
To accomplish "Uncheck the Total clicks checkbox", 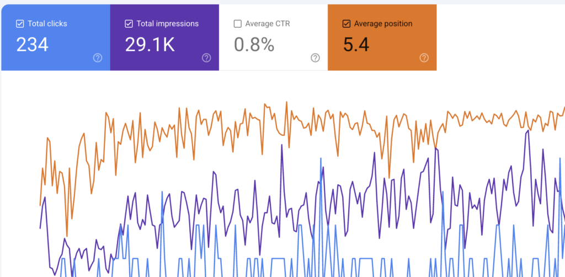I will click(20, 24).
